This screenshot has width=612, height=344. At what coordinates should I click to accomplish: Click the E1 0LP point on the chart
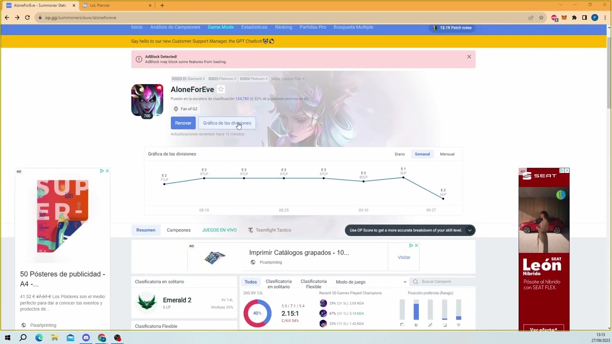[403, 178]
